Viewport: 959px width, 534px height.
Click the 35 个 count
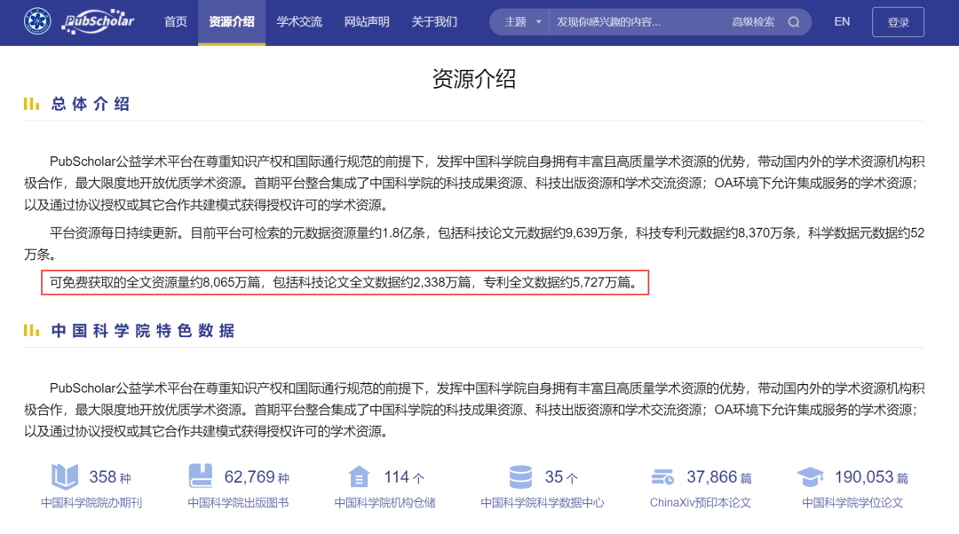561,476
